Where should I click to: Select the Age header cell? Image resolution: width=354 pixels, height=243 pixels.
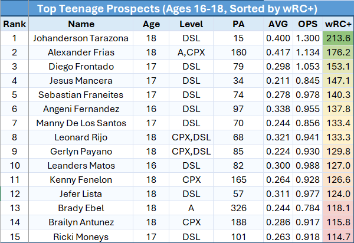[151, 24]
